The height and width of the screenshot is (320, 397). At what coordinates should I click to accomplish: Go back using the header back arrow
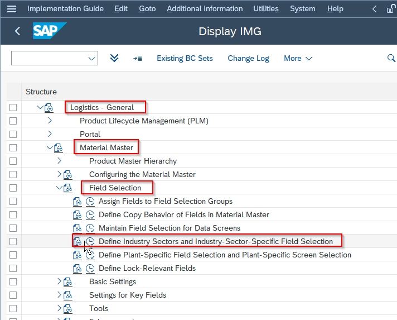pyautogui.click(x=17, y=31)
